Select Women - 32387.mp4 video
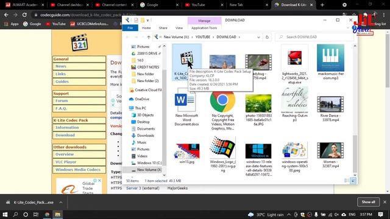 coord(330,155)
